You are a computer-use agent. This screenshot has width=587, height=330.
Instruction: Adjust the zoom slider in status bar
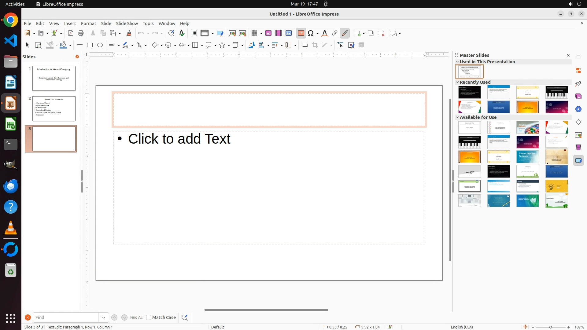551,327
